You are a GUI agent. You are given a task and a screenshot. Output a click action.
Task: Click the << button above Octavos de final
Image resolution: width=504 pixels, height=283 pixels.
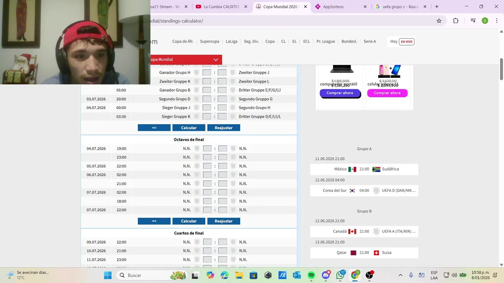[x=154, y=128]
